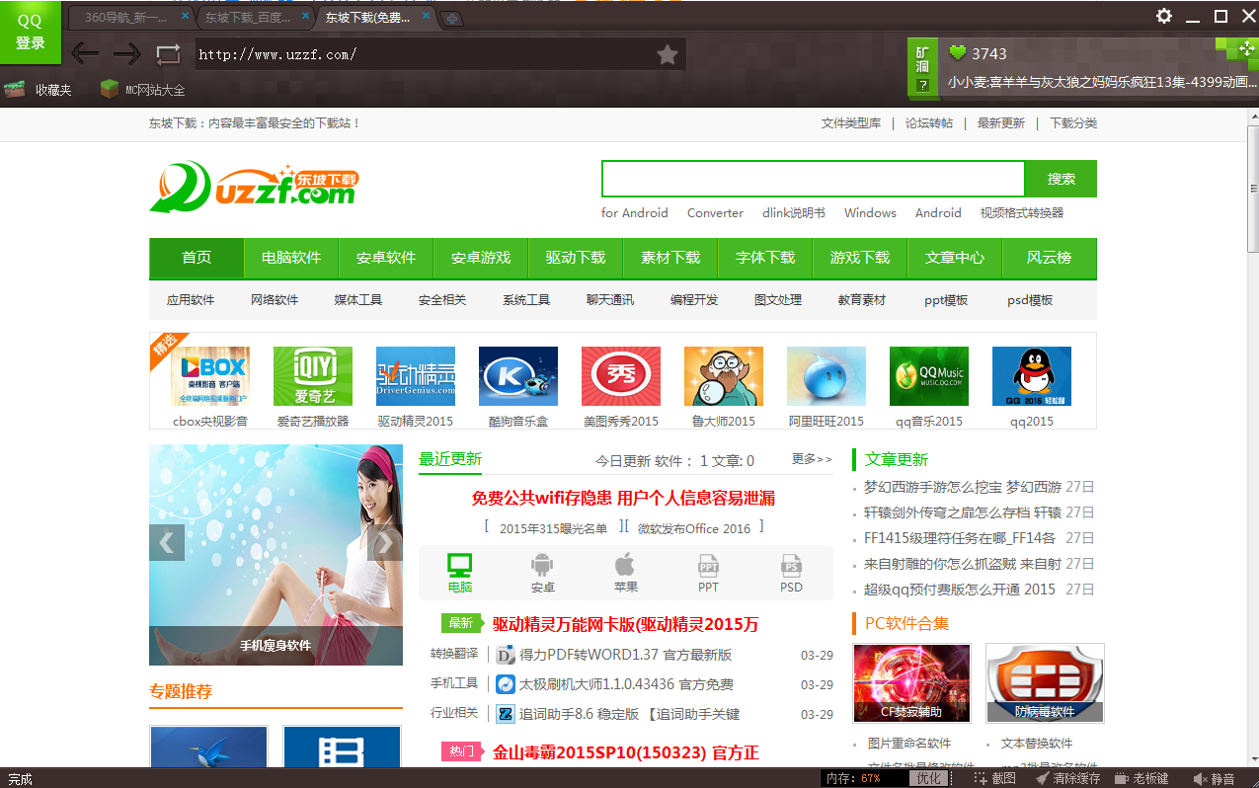The image size is (1259, 788).
Task: Open 驱动下载 navigation item
Action: tap(576, 258)
